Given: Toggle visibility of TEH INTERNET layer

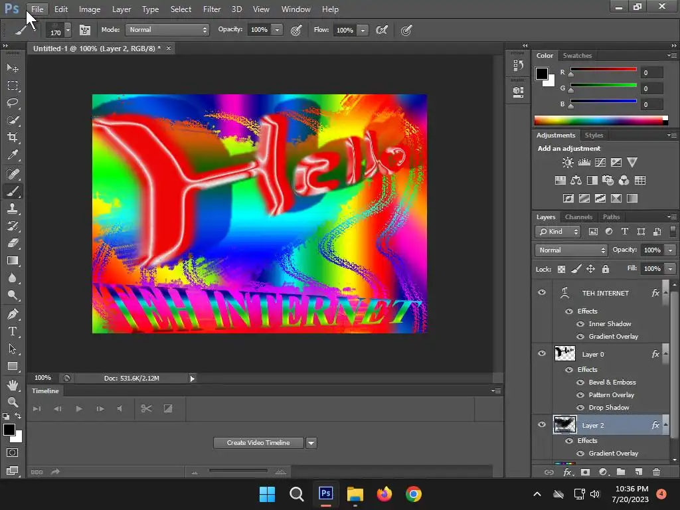Looking at the screenshot, I should pyautogui.click(x=542, y=292).
